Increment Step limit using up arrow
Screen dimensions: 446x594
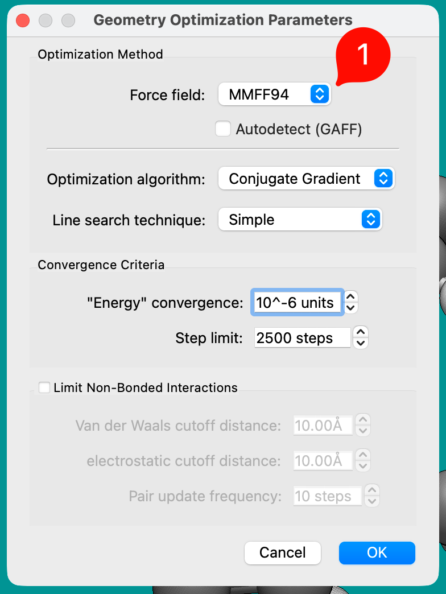tap(361, 332)
